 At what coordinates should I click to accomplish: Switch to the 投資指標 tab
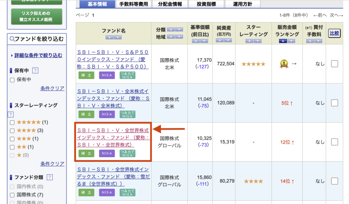(x=206, y=4)
